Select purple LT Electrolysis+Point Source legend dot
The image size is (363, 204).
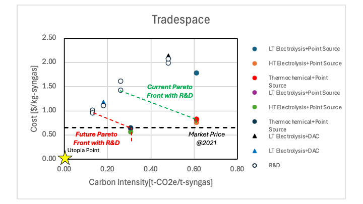[254, 93]
